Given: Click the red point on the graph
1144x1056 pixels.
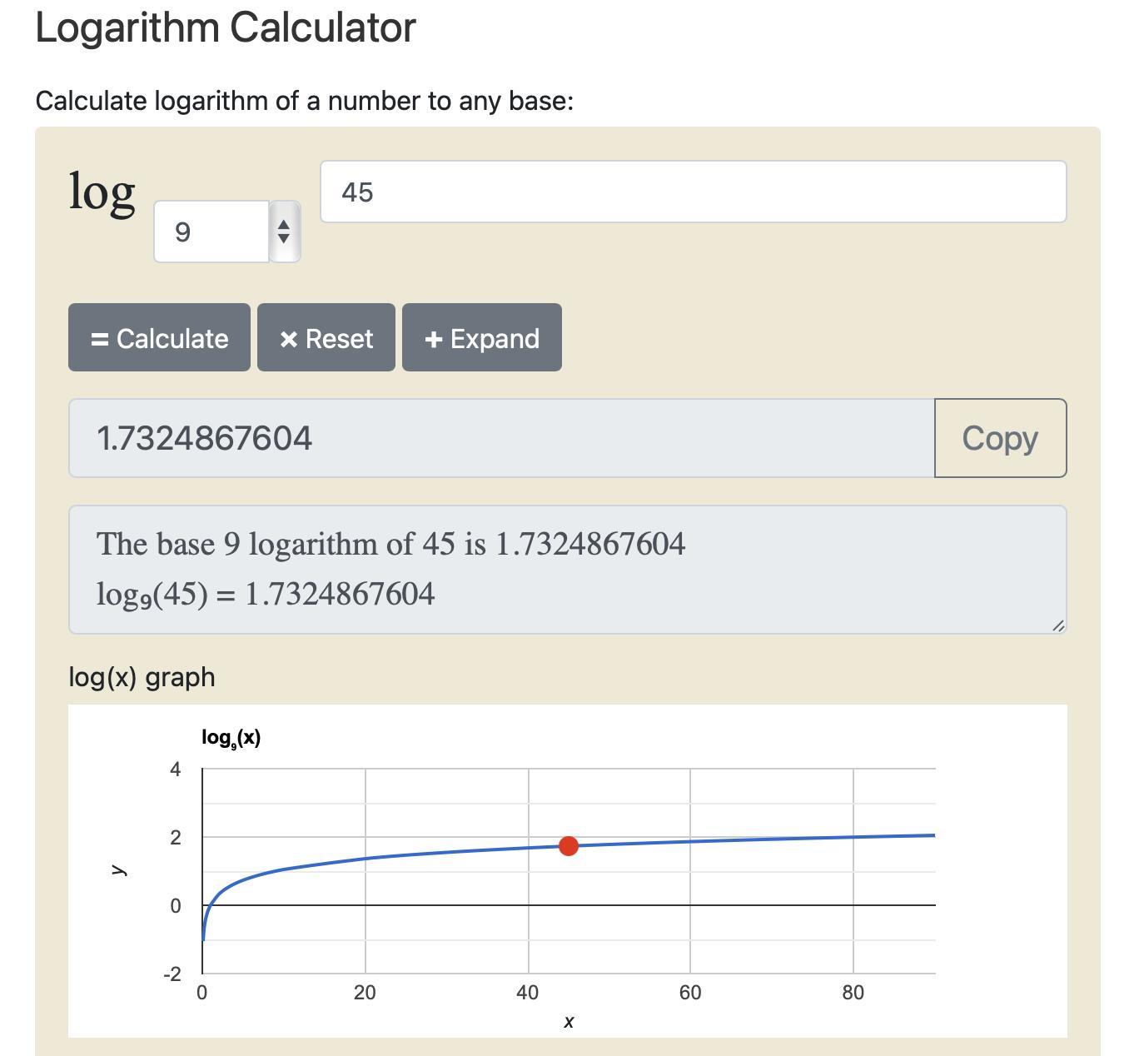Looking at the screenshot, I should (x=569, y=846).
